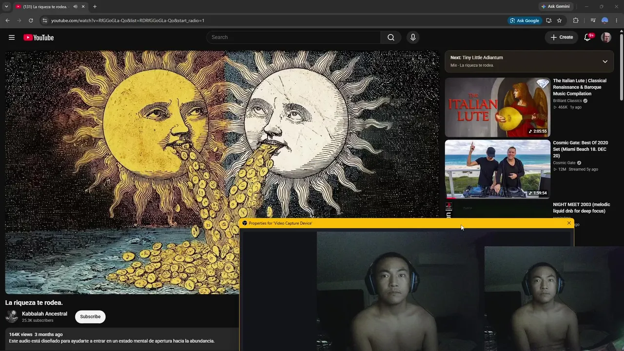The width and height of the screenshot is (624, 351).
Task: Open a new browser tab
Action: 95,7
